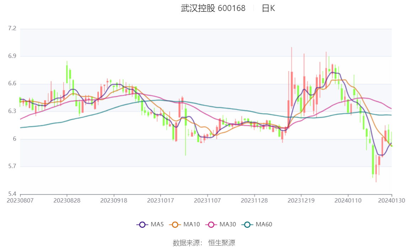
Task: Click the 20231219 date axis label
Action: pyautogui.click(x=301, y=201)
